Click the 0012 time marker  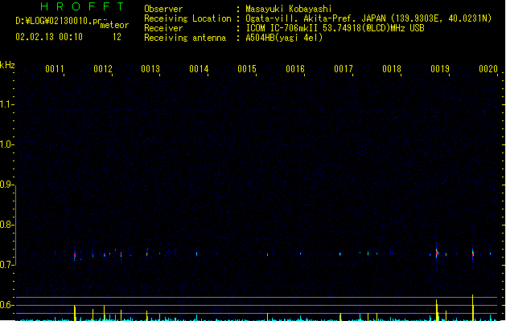click(x=103, y=69)
